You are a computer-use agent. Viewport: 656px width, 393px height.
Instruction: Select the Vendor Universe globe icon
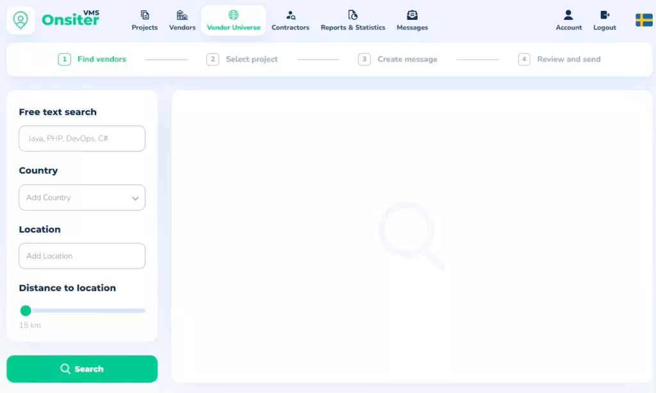point(233,13)
